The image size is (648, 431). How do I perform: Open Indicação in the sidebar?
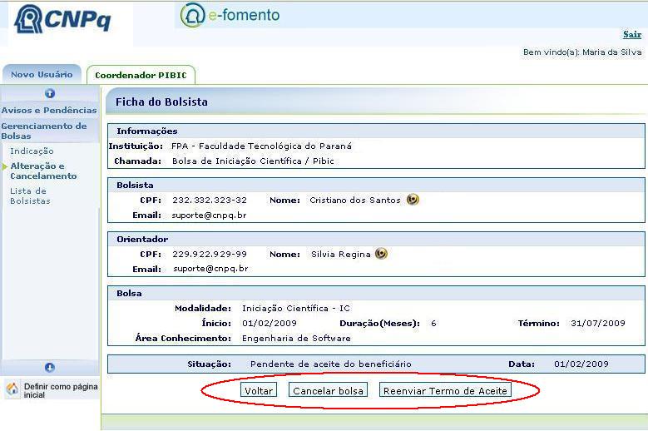pyautogui.click(x=32, y=151)
